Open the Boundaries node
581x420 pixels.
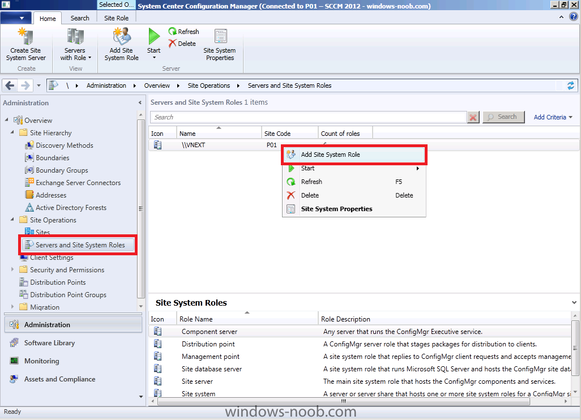(x=53, y=158)
